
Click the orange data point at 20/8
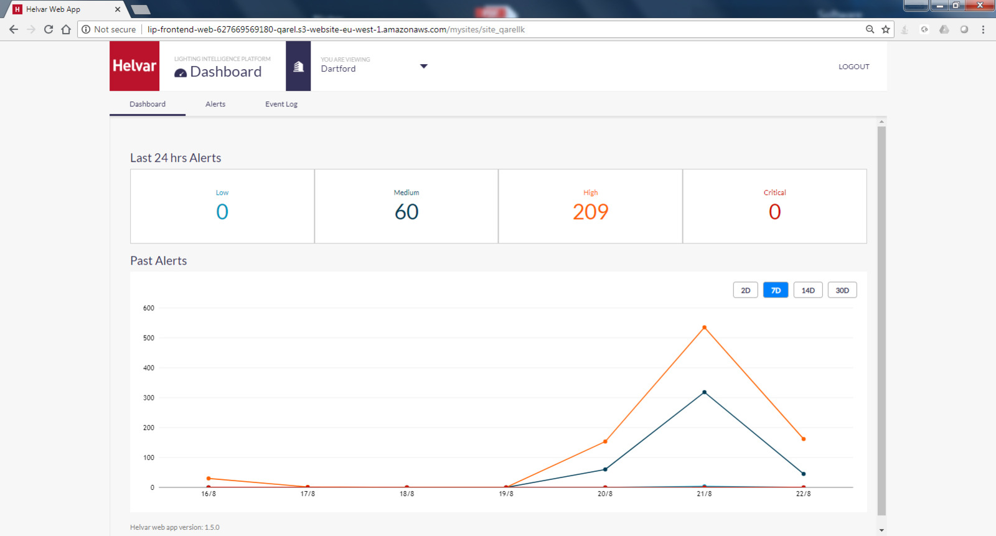(x=605, y=441)
